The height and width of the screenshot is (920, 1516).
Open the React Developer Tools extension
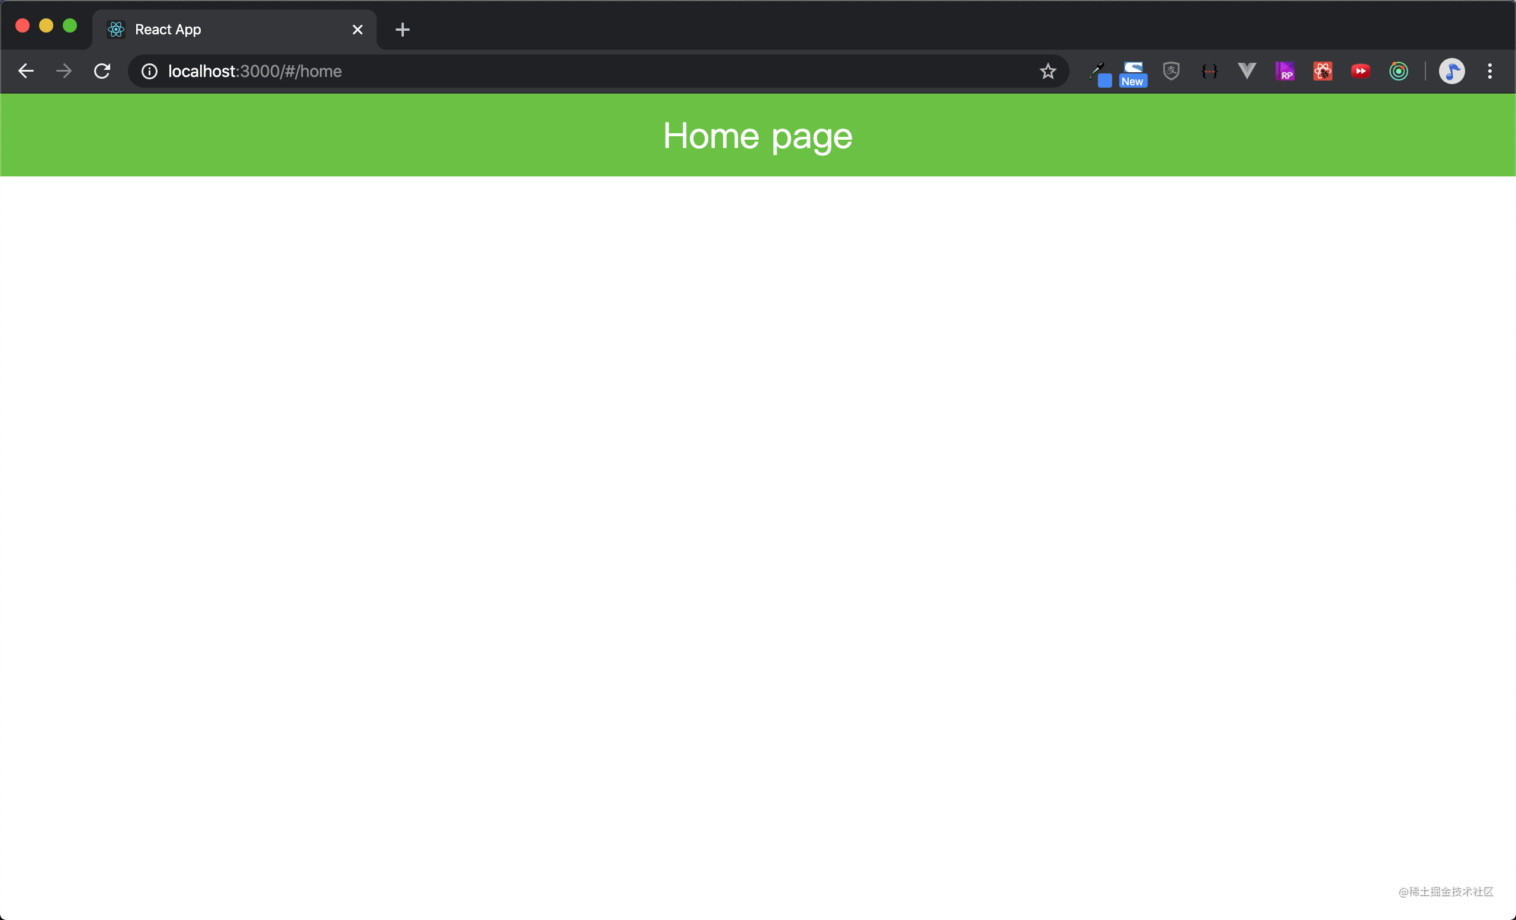pyautogui.click(x=1323, y=71)
